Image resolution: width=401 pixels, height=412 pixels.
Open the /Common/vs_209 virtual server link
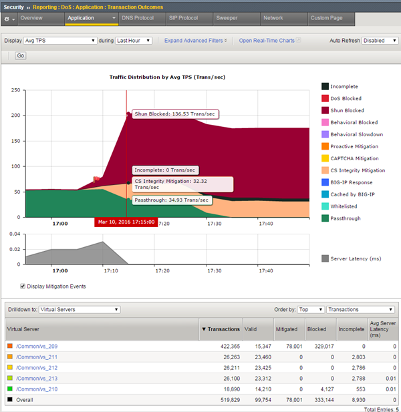pyautogui.click(x=37, y=347)
